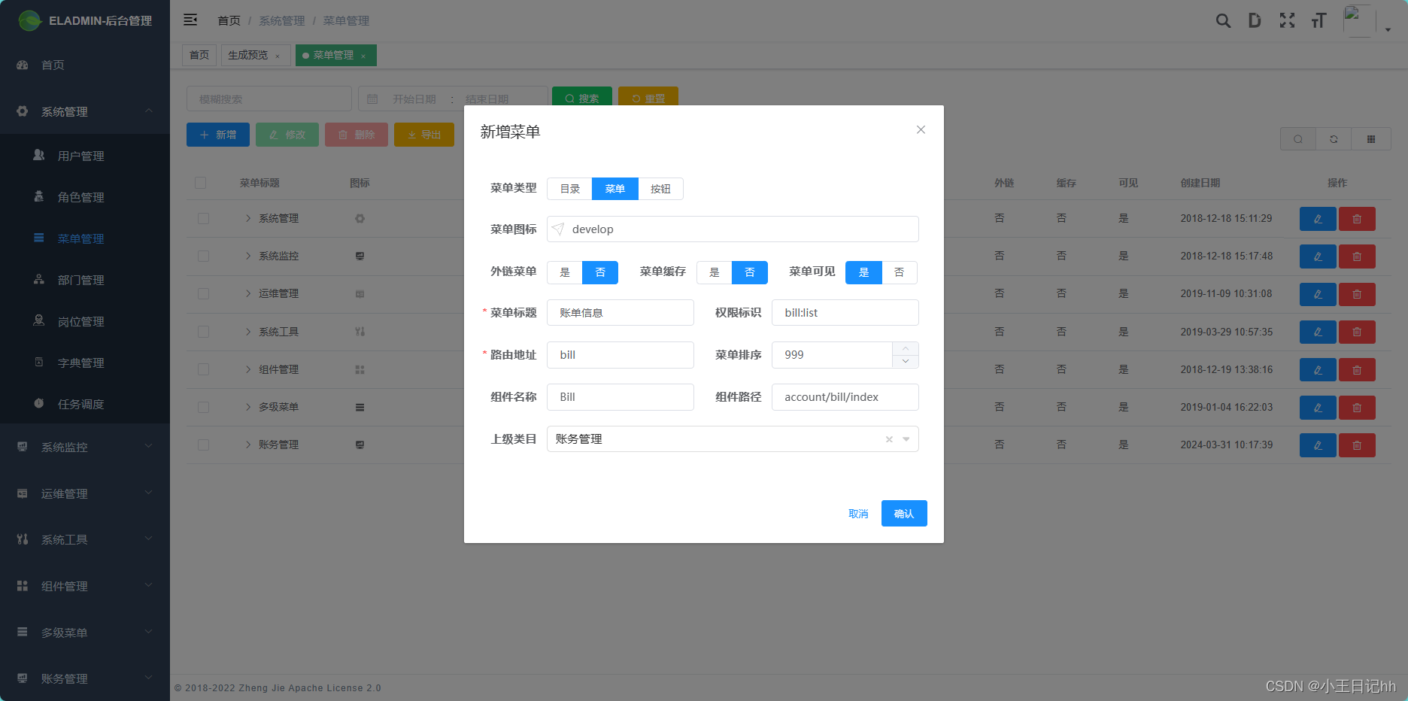Viewport: 1408px width, 701px height.
Task: Toggle sidebar collapse hamburger icon
Action: click(190, 20)
